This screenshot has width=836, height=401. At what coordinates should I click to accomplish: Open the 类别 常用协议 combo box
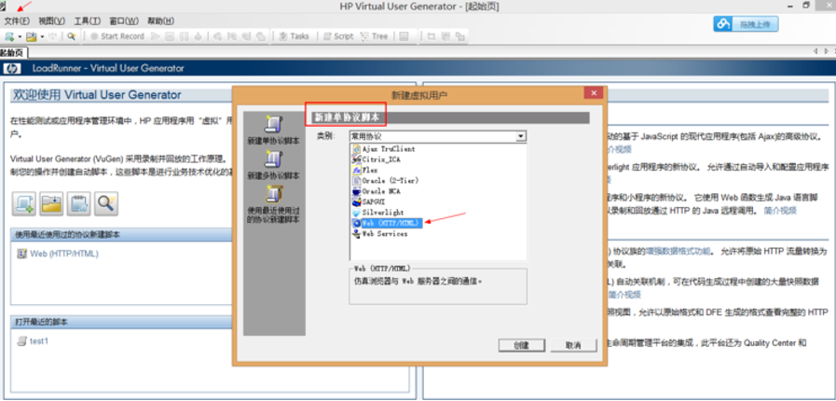(438, 136)
